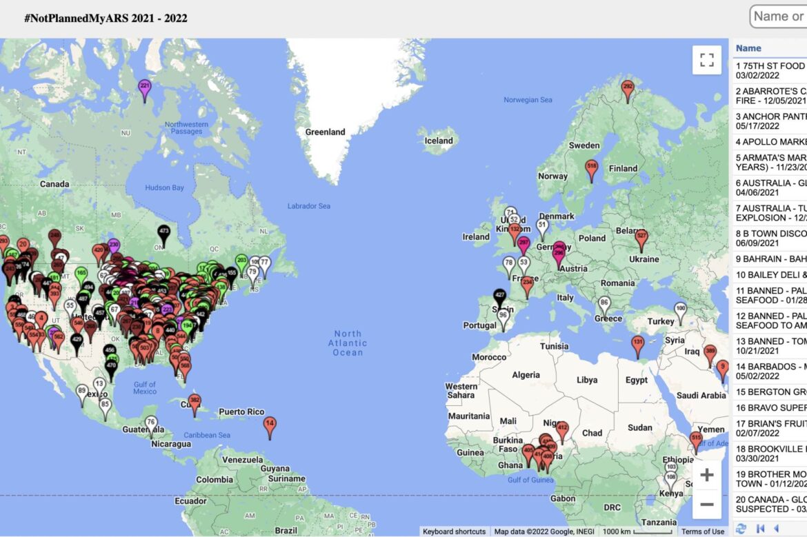This screenshot has width=807, height=537.
Task: Select row 15 BERGTON GROCERY
Action: point(770,392)
